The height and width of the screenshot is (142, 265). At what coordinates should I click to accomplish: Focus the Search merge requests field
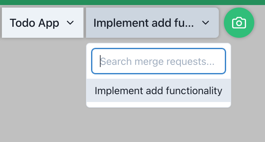[x=158, y=61]
